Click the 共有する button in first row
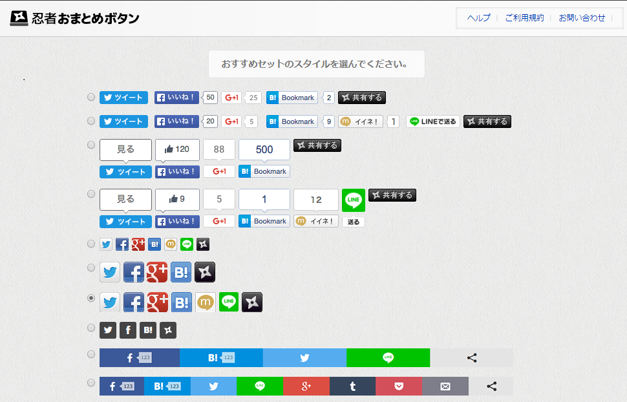This screenshot has width=627, height=402. click(362, 98)
